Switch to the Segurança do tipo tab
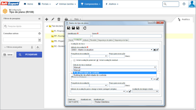This screenshot has height=110, width=196. [121, 40]
